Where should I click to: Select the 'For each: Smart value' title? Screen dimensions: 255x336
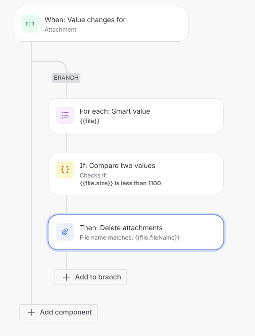(x=115, y=111)
